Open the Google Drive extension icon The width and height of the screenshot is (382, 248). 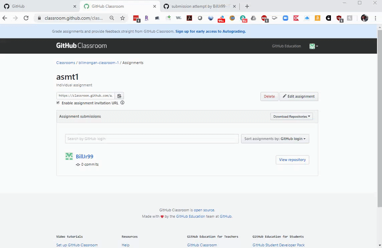253,18
